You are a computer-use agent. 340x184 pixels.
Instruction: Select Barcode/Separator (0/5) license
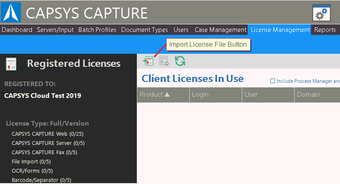[42, 180]
